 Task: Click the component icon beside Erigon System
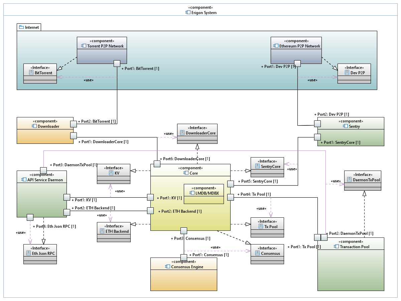point(188,13)
